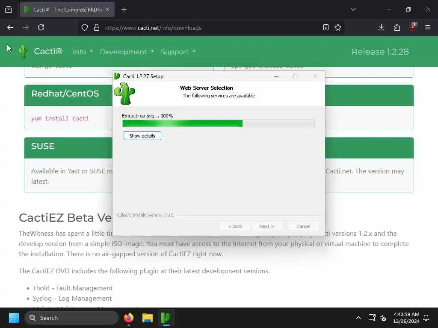
Task: Click the Redhat/CentOS card header
Action: pyautogui.click(x=68, y=95)
